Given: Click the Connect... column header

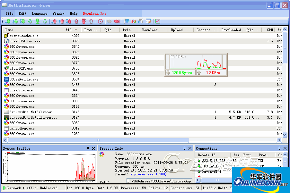Looking at the screenshot, I should click(206, 30).
